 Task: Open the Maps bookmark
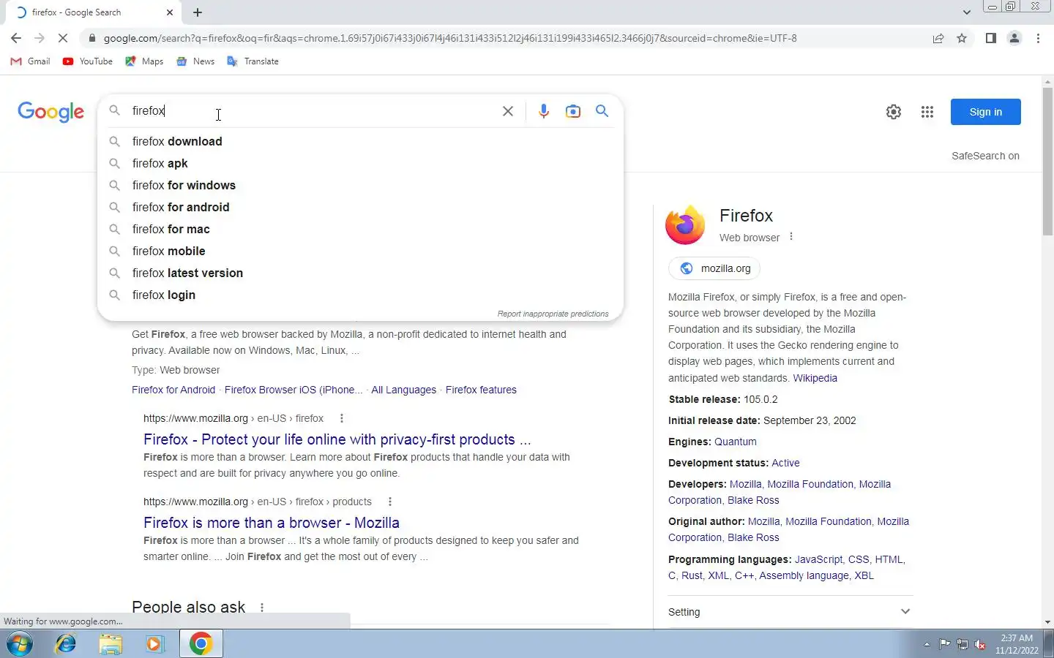144,61
